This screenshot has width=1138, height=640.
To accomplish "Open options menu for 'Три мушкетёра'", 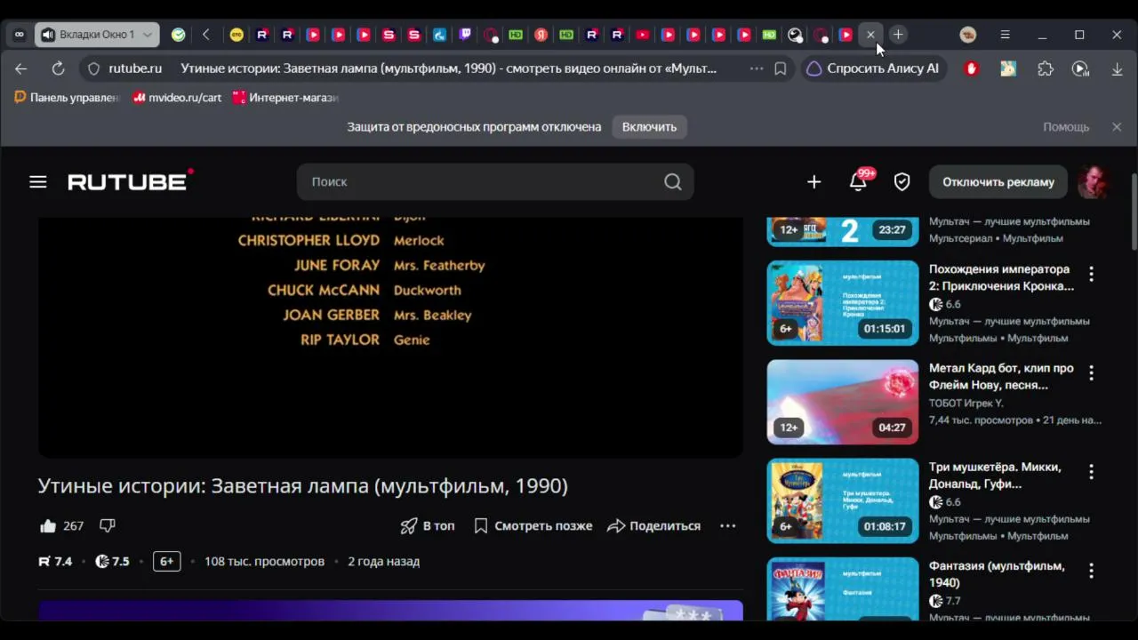I will 1091,472.
